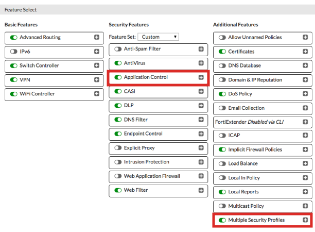
Task: Toggle on Intrusion Protection
Action: [118, 162]
